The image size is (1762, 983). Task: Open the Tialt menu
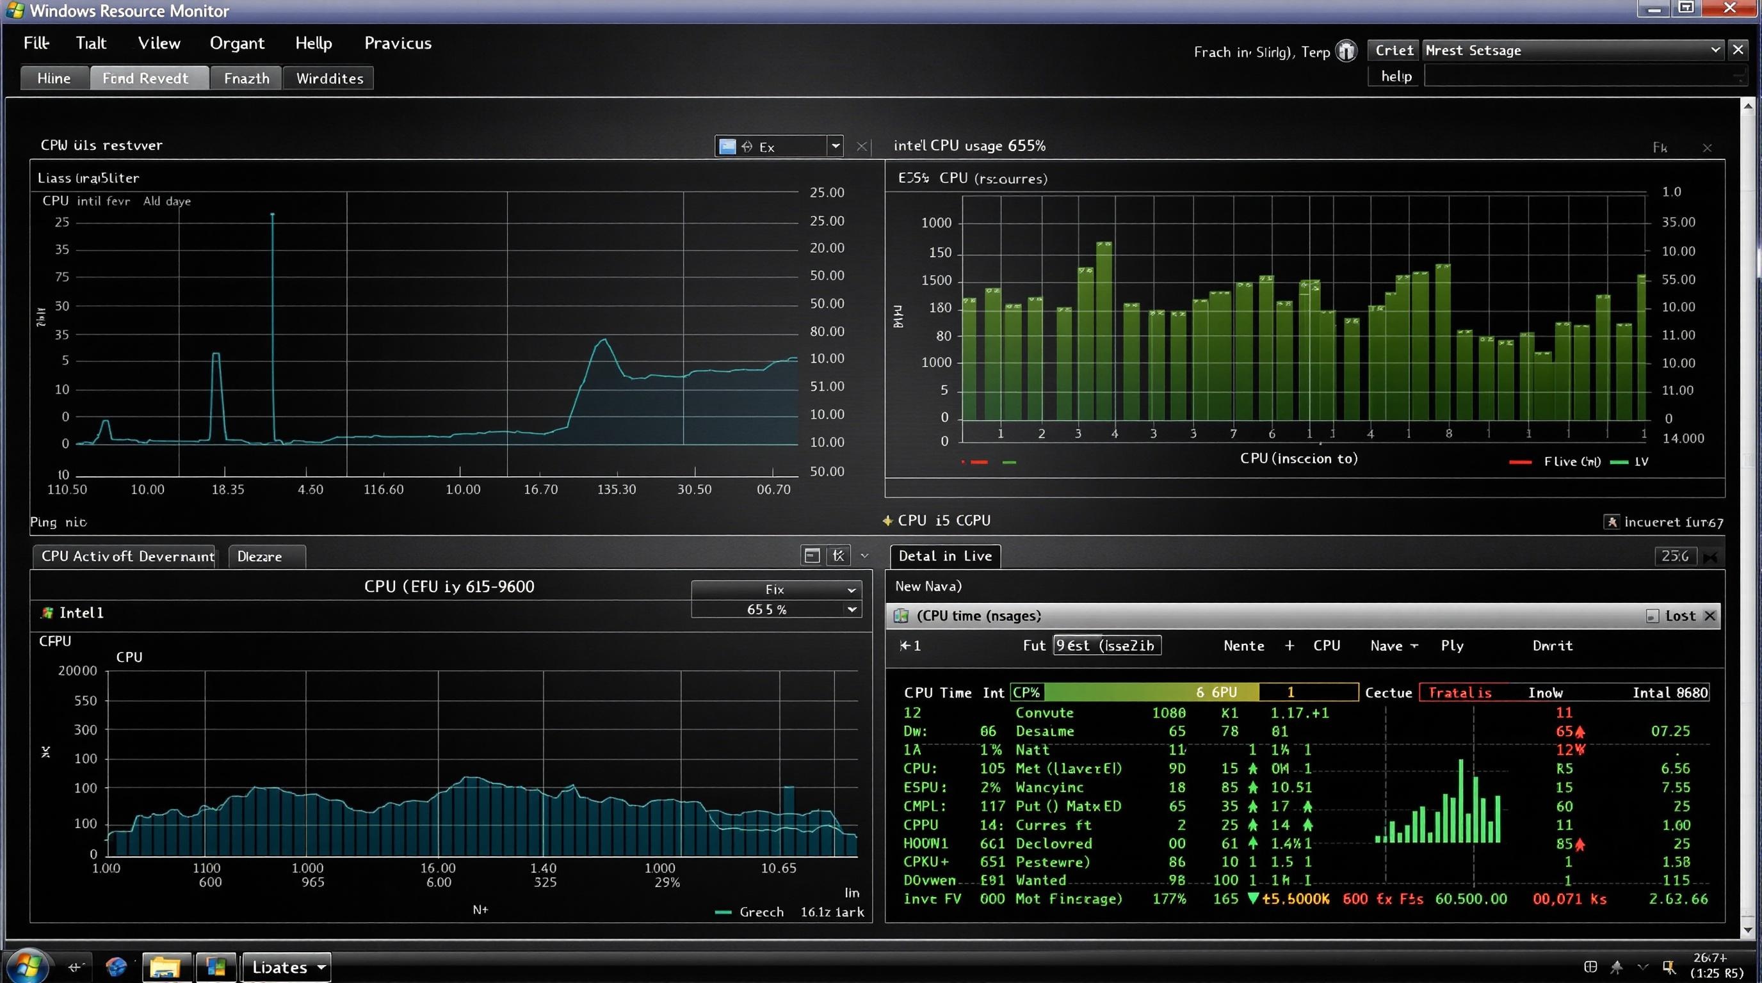91,43
